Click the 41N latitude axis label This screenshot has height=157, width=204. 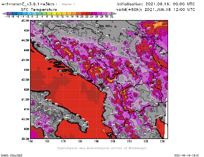tap(26, 109)
